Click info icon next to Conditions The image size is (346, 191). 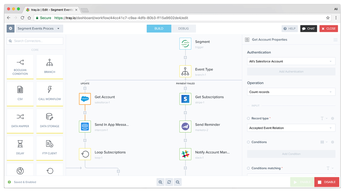click(333, 142)
